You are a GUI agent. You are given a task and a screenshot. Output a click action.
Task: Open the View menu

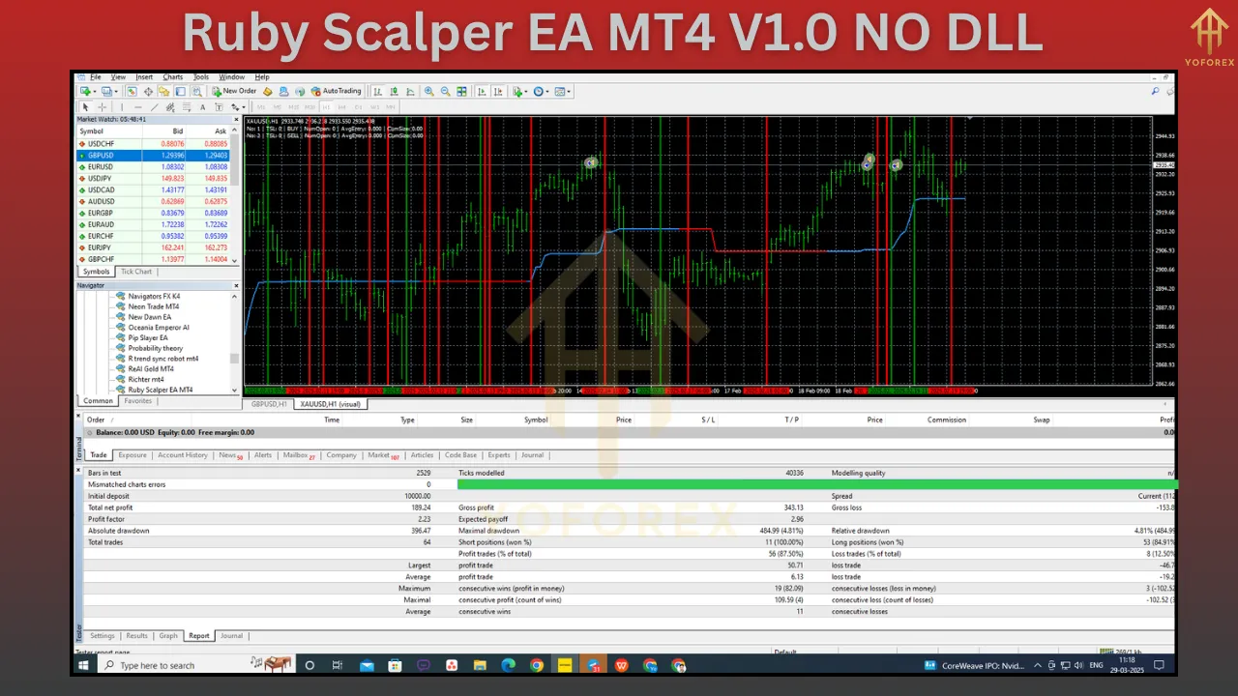118,77
